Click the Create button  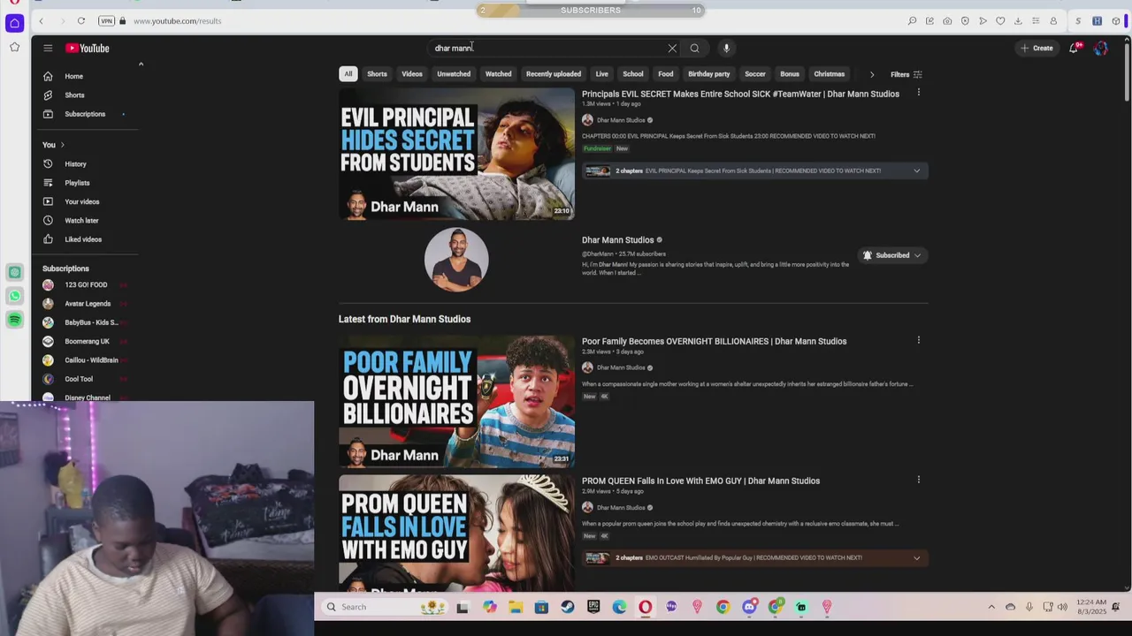[1036, 48]
